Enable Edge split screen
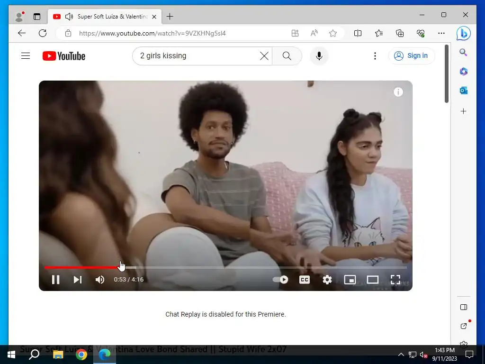This screenshot has height=364, width=485. point(358,33)
